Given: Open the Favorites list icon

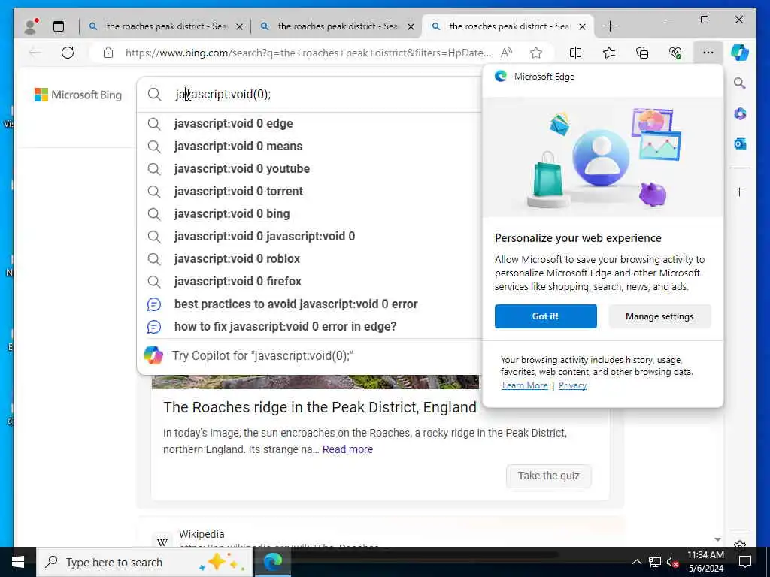Looking at the screenshot, I should coord(609,53).
